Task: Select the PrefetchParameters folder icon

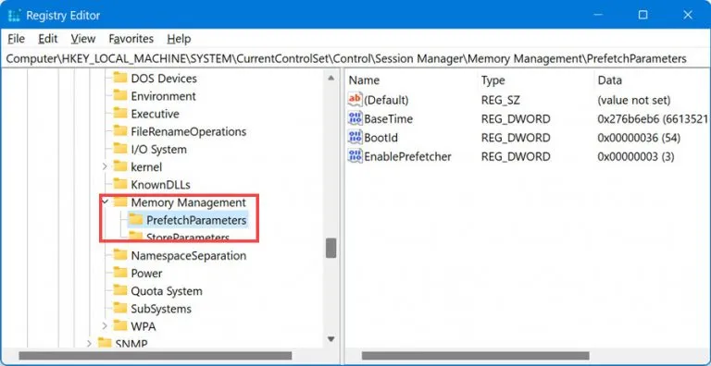Action: 135,220
